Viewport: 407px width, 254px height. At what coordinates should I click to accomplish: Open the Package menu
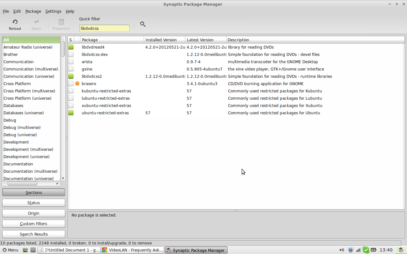pyautogui.click(x=33, y=11)
